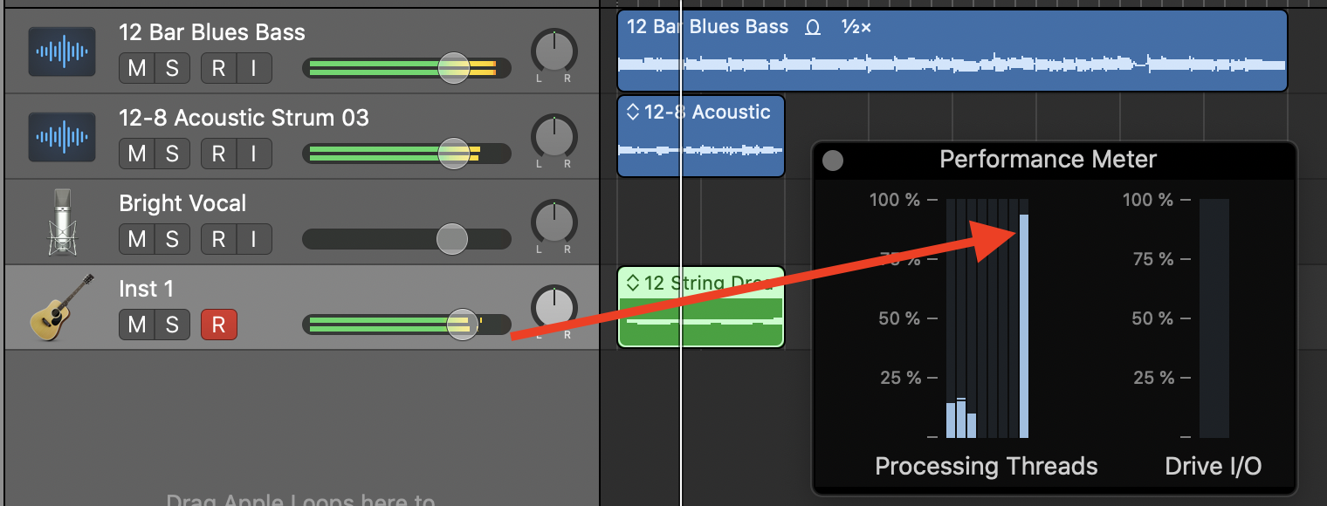Click the Bright Vocal track name
The width and height of the screenshot is (1327, 506).
click(182, 203)
